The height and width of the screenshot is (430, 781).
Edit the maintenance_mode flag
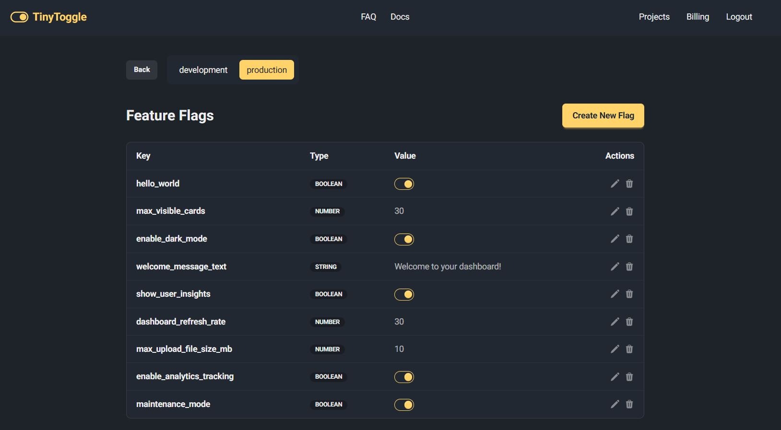pos(615,404)
